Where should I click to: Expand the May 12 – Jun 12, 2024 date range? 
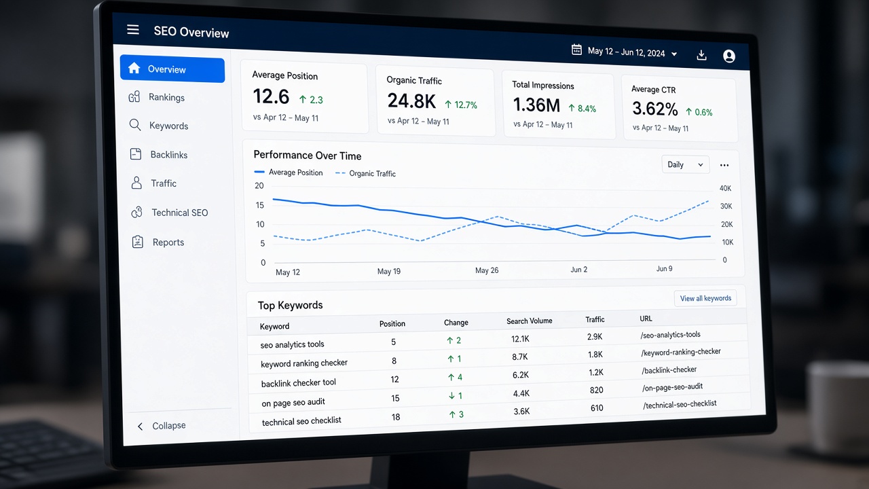coord(633,52)
